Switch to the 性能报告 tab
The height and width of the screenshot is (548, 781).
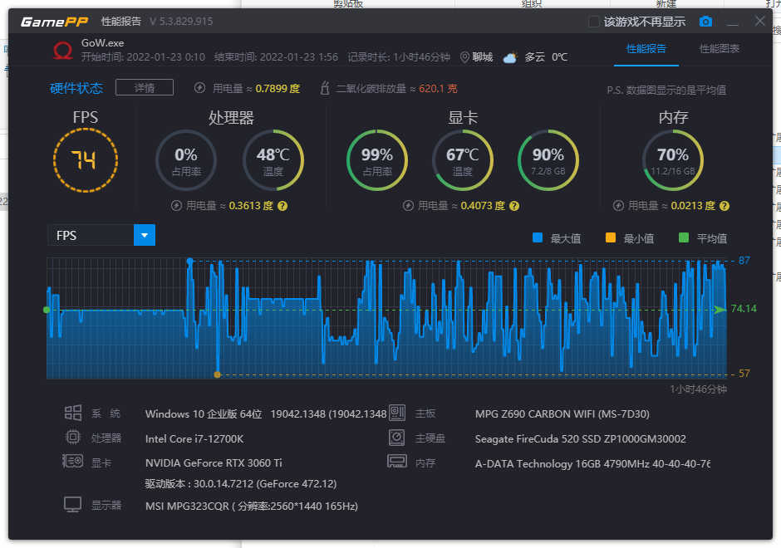(646, 49)
